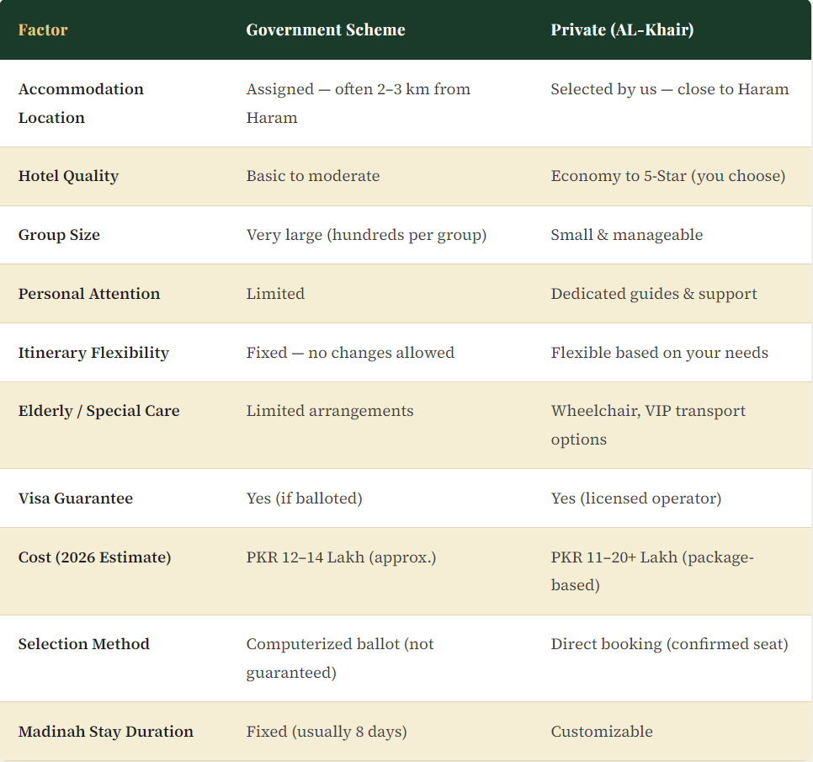Click 'Dedicated guides & support' cell

coord(654,294)
